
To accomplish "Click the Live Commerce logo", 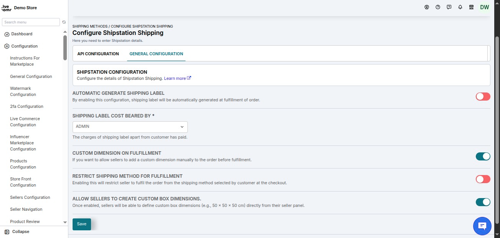I will tap(7, 8).
